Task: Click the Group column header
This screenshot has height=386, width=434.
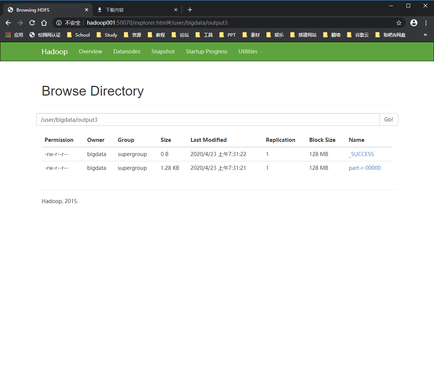Action: coord(126,140)
